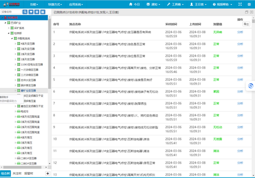Expand the 二转2#变压器 node arrow
The width and height of the screenshot is (255, 178).
tap(15, 164)
